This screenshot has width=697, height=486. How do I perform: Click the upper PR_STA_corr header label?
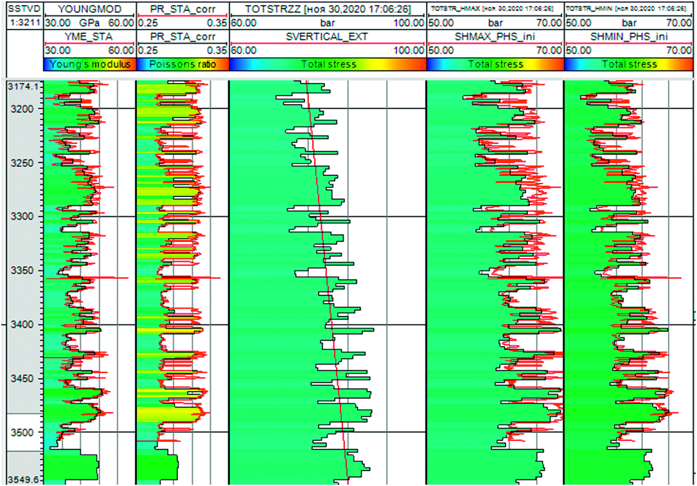click(x=182, y=10)
